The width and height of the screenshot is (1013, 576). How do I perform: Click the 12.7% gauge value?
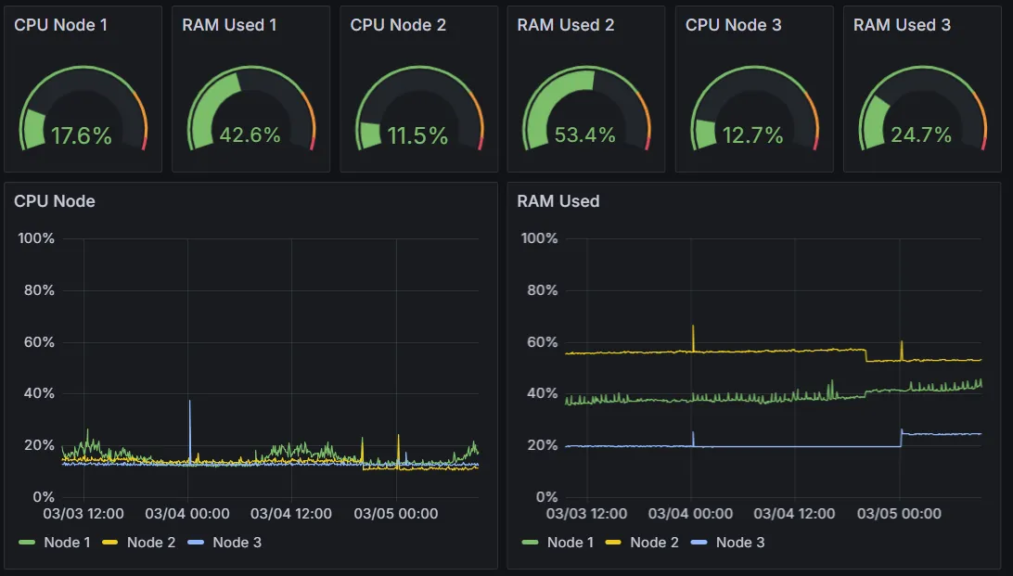pyautogui.click(x=753, y=136)
